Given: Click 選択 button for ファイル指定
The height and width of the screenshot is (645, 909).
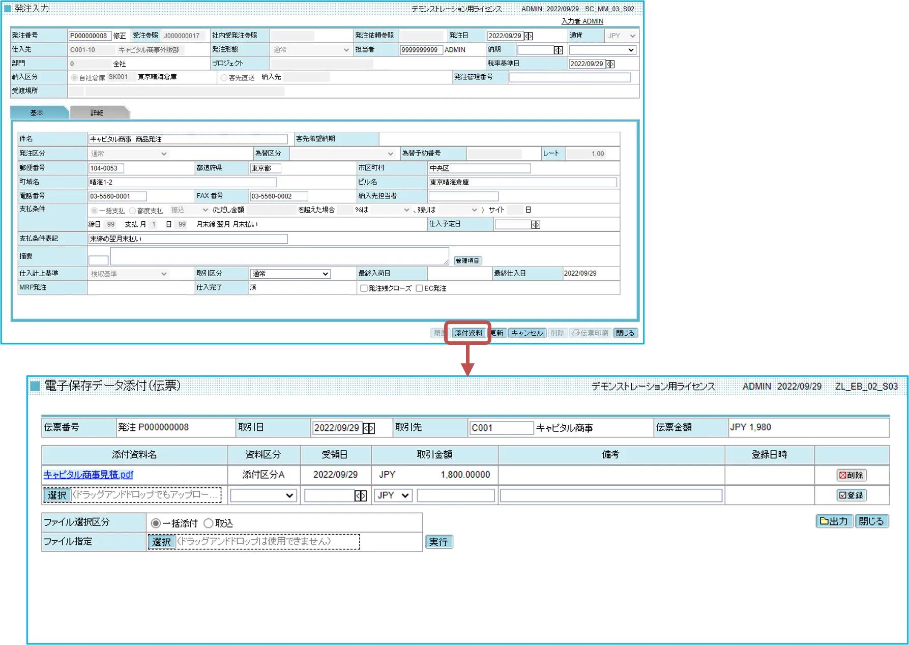Looking at the screenshot, I should click(x=162, y=542).
